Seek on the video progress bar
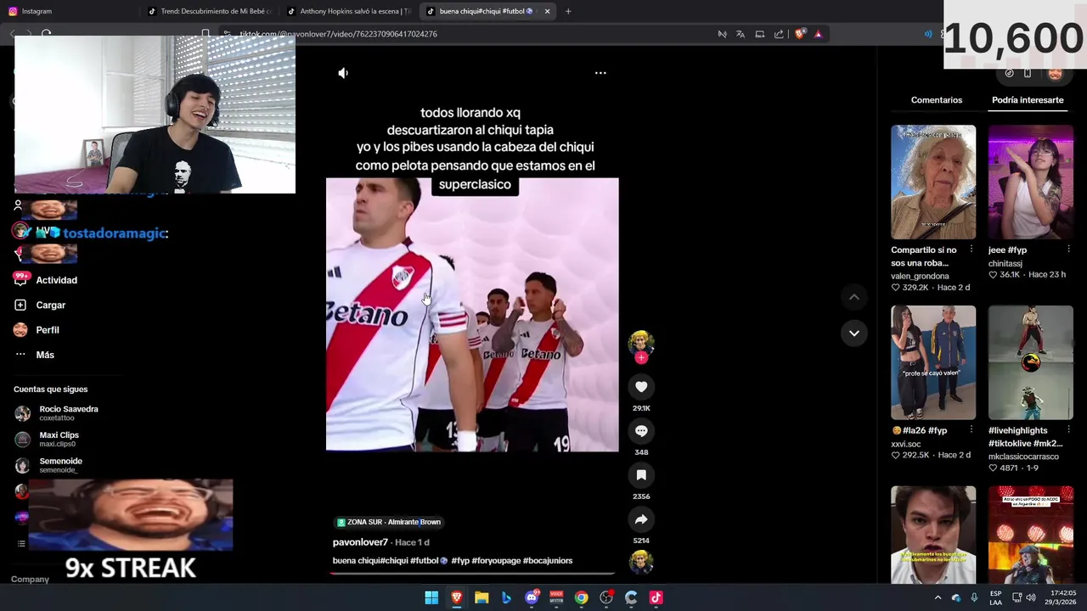1087x611 pixels. pos(472,574)
